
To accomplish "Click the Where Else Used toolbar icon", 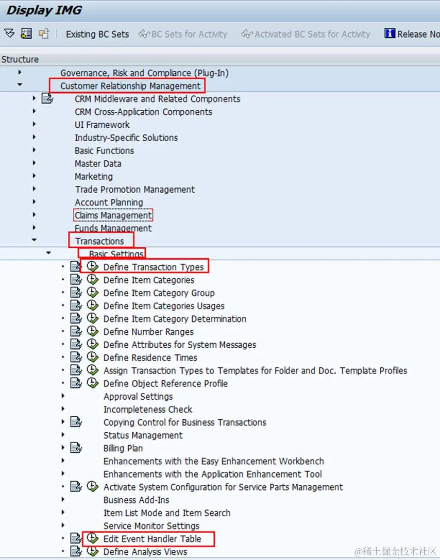I will 26,33.
